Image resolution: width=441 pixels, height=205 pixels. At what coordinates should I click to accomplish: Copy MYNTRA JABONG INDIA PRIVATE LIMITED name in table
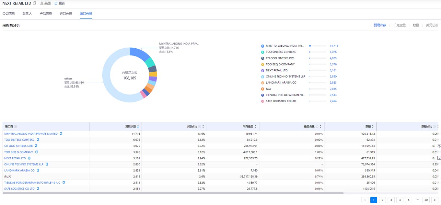[61, 134]
